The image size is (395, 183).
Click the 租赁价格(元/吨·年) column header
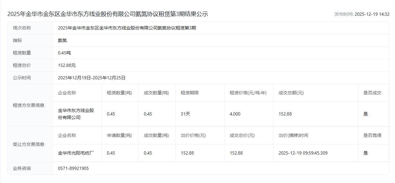[248, 93]
